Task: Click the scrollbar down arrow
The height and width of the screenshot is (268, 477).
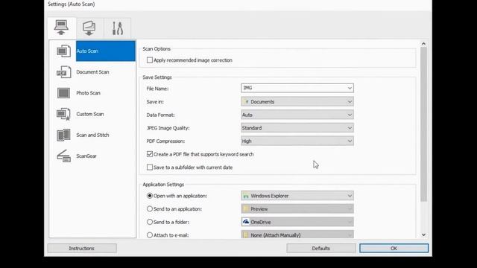Action: [423, 235]
